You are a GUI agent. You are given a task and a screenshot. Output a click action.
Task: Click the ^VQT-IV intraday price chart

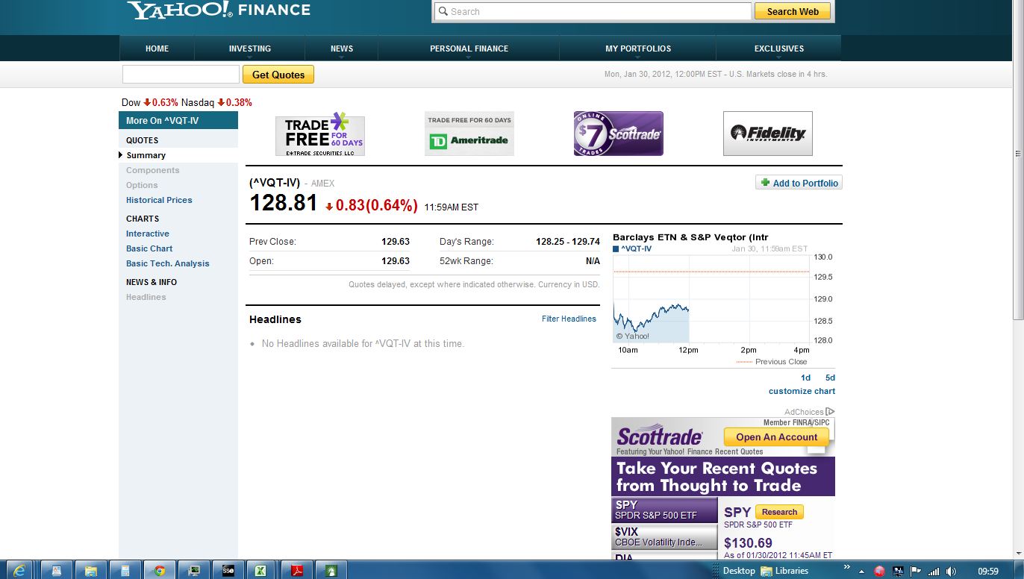coord(711,299)
